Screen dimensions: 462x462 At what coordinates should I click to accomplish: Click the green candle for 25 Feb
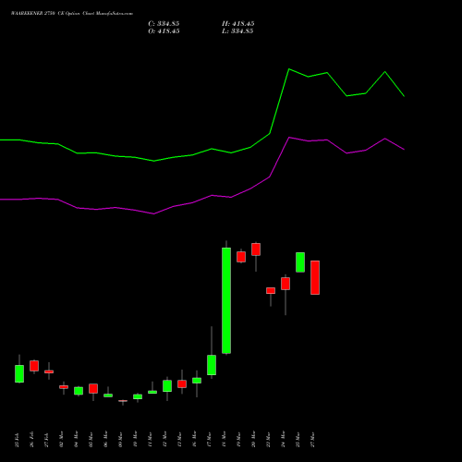19,373
